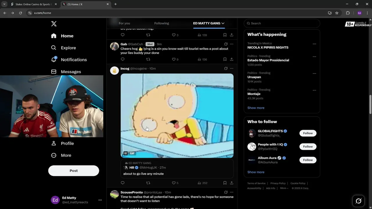Open the Grok floating button
This screenshot has height=209, width=372.
click(x=358, y=201)
